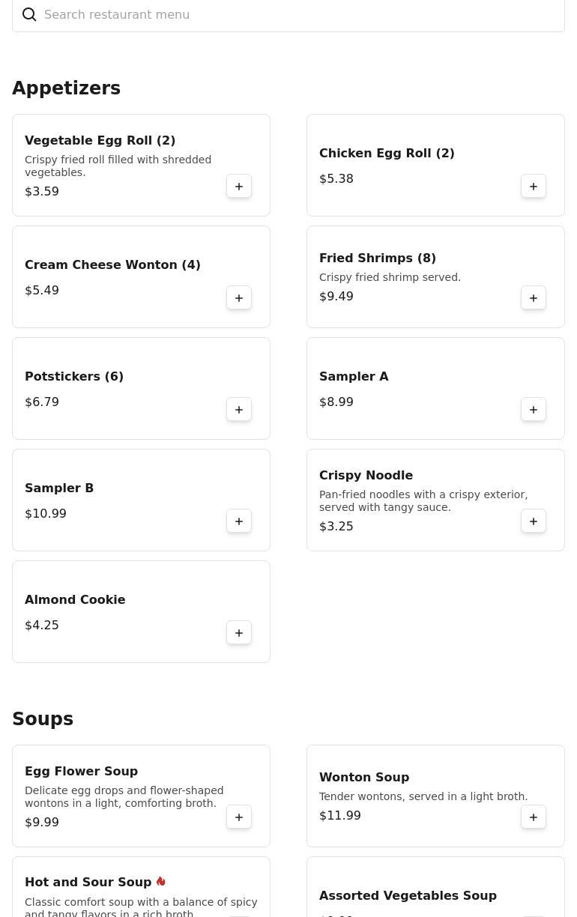Focus the Search restaurant menu field
Screen dimensions: 577x917
point(288,15)
